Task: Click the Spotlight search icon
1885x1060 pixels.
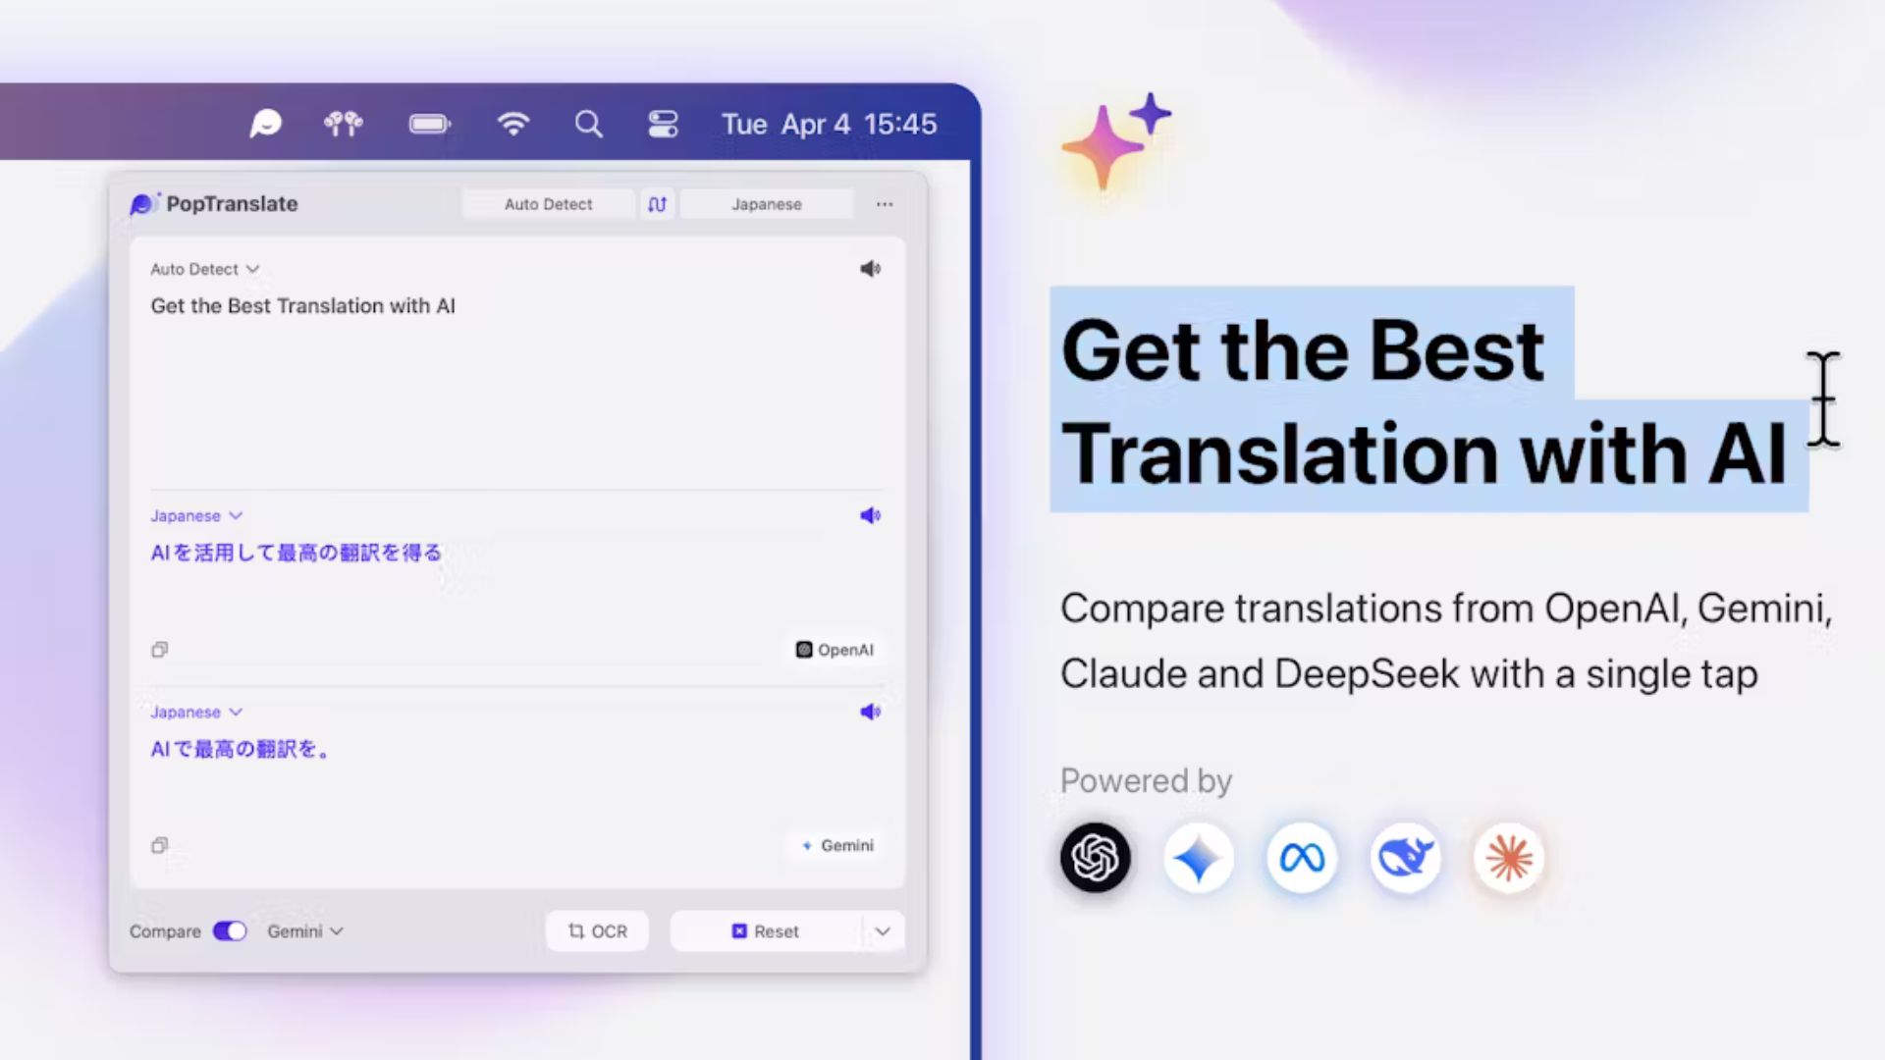Action: tap(588, 124)
